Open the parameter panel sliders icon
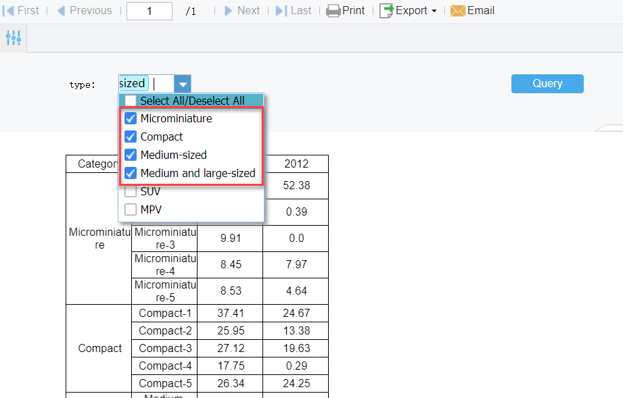The image size is (623, 398). (13, 38)
